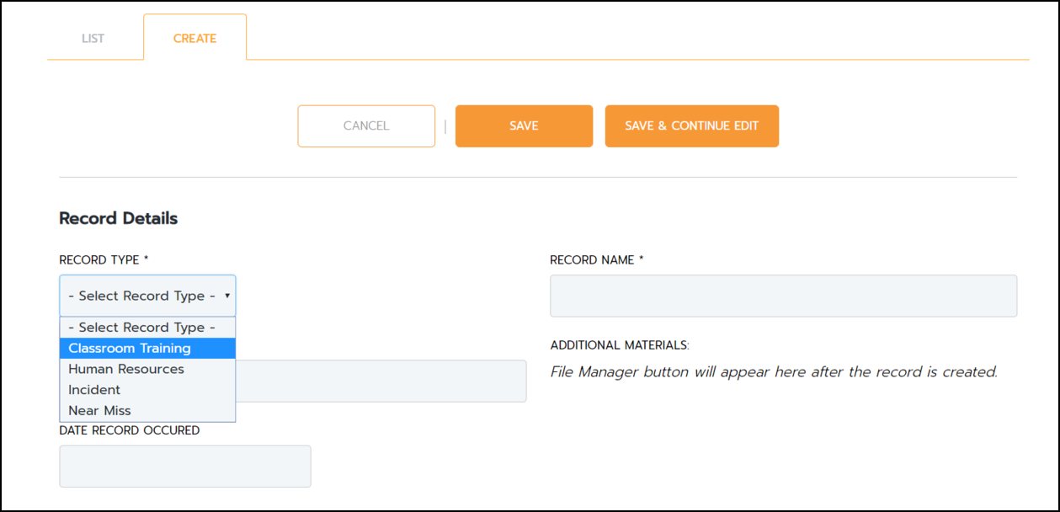Viewport: 1060px width, 512px height.
Task: Click the Record Details heading
Action: coord(119,219)
